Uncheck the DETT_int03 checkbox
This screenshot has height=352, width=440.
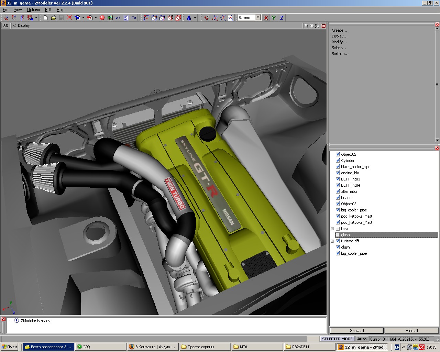tap(338, 179)
